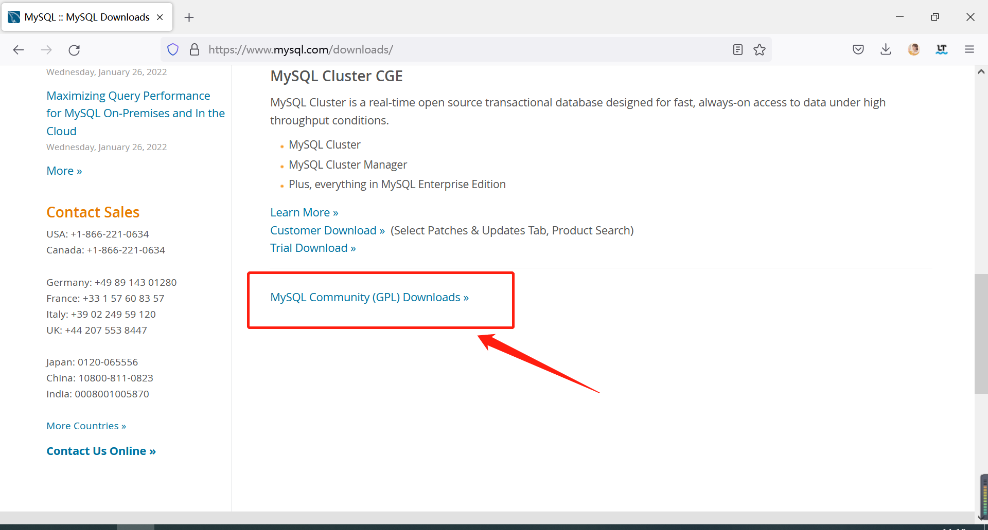
Task: Open the More Countries » link
Action: (86, 426)
